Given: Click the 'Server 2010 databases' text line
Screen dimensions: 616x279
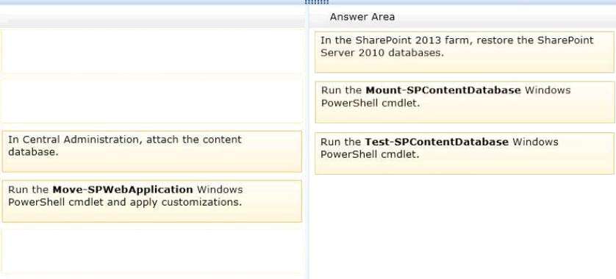Looking at the screenshot, I should pos(382,53).
